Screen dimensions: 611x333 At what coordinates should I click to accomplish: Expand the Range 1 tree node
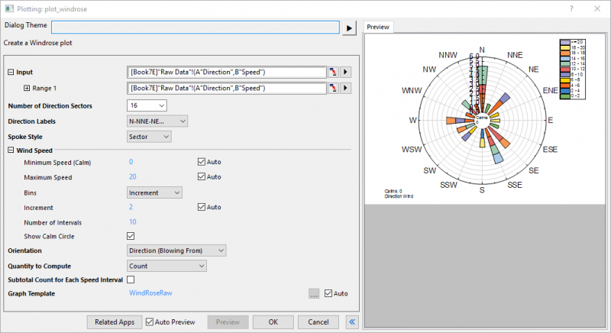click(27, 89)
